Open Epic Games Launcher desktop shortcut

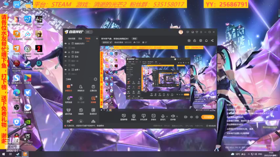click(x=28, y=139)
